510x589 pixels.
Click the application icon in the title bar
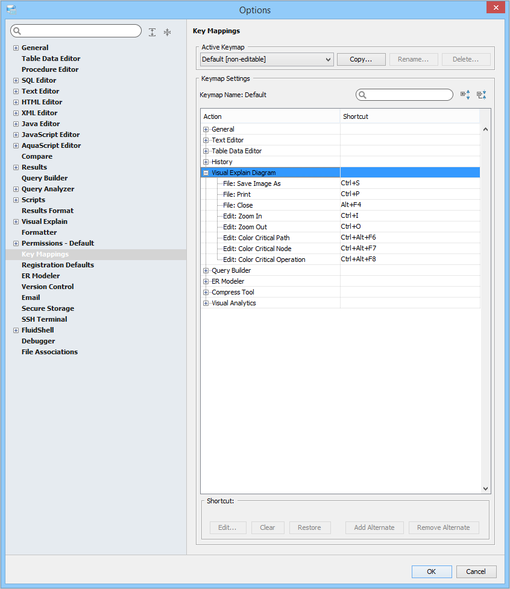pos(11,10)
